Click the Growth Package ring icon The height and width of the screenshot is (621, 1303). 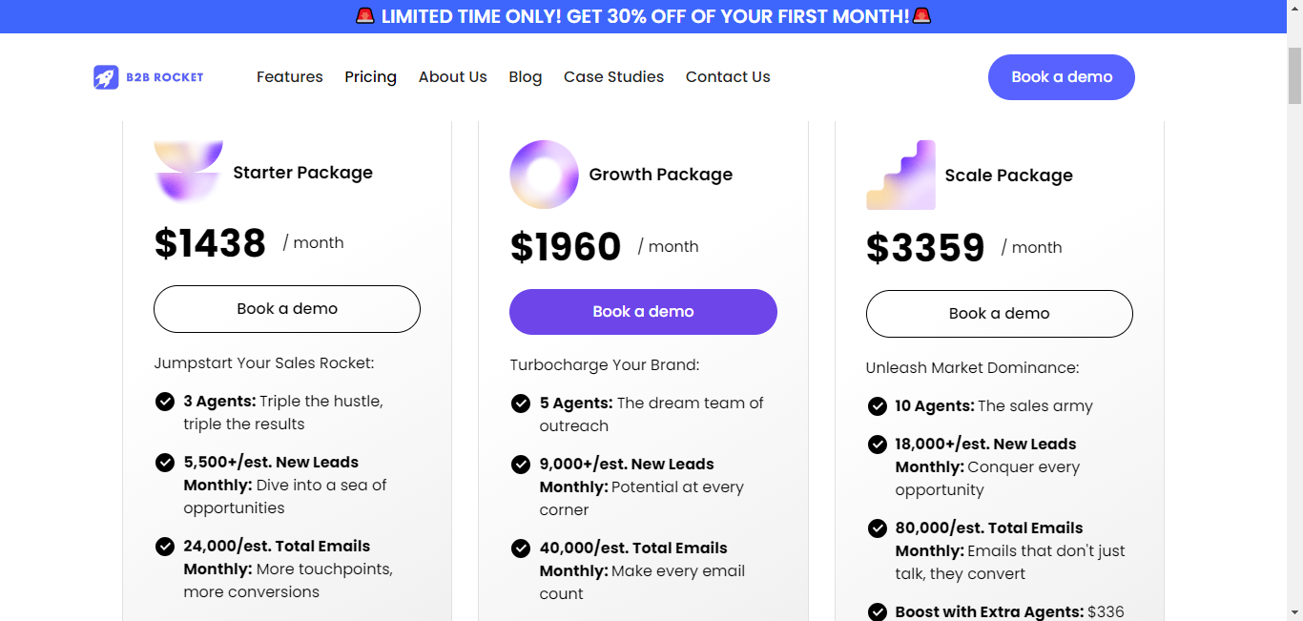(545, 175)
